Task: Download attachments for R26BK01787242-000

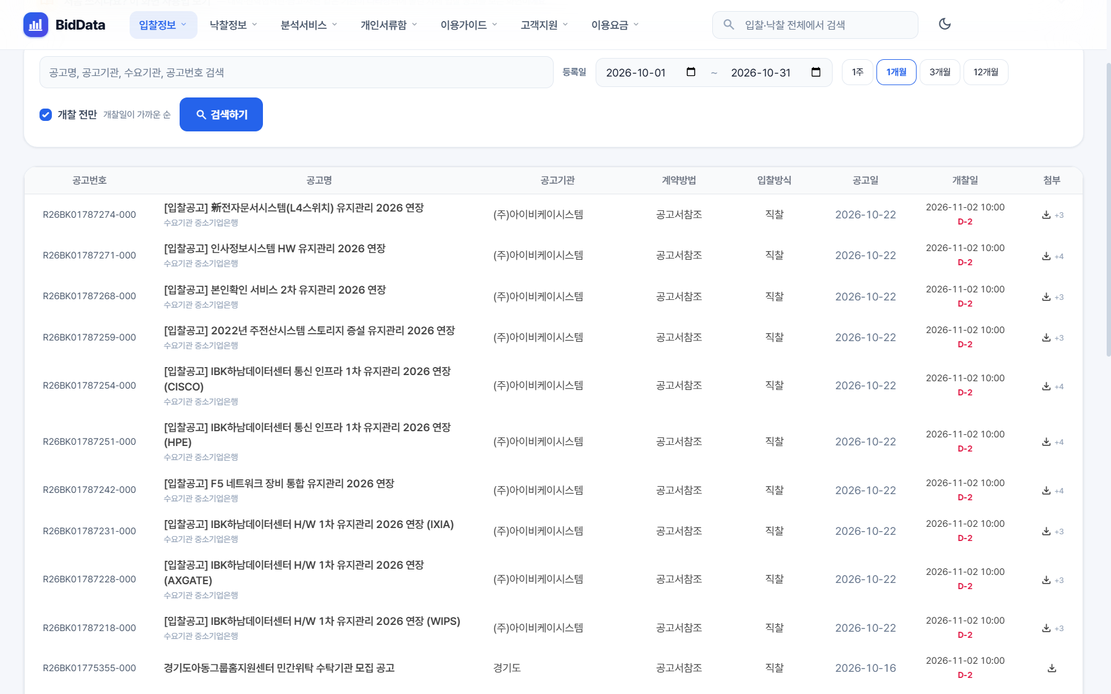Action: point(1046,490)
